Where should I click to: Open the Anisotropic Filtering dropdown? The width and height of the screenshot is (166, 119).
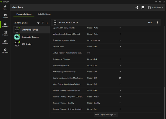click(x=120, y=59)
